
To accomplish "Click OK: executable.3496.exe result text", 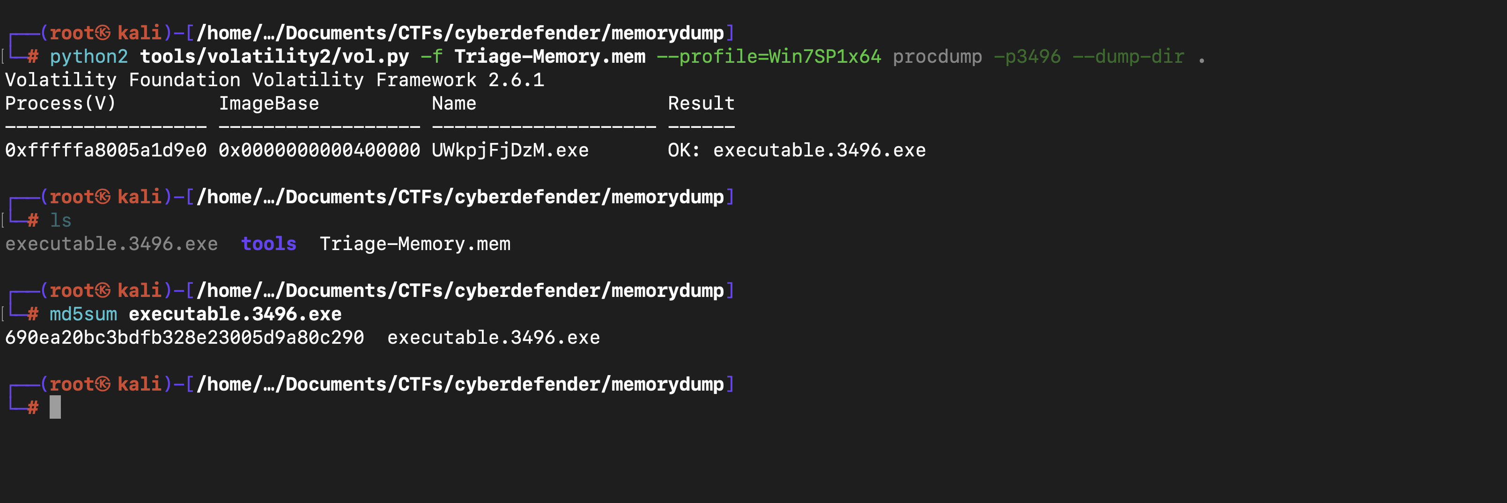I will (x=797, y=150).
